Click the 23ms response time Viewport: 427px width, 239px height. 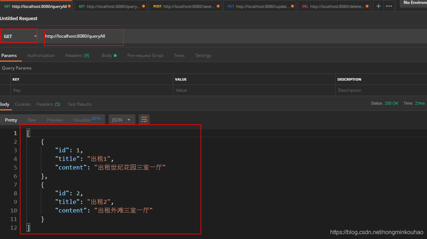420,103
